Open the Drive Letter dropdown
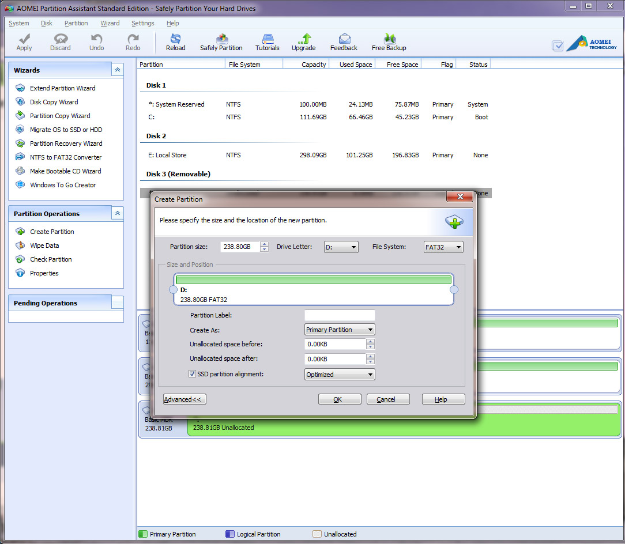This screenshot has width=625, height=544. (x=341, y=247)
